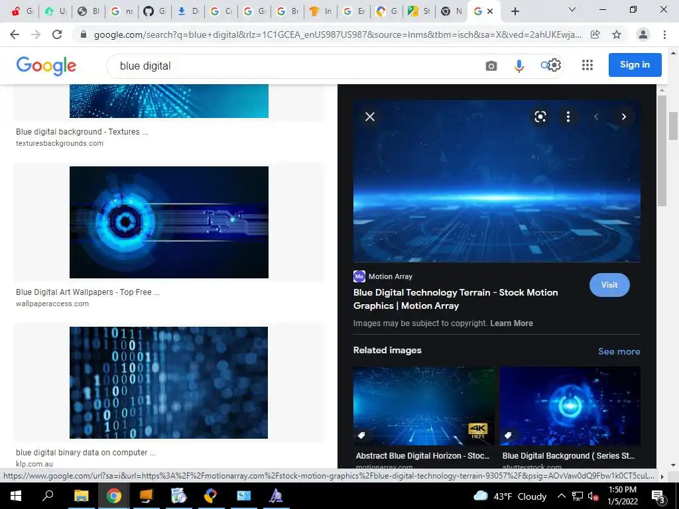Click the search by image camera icon

[491, 66]
